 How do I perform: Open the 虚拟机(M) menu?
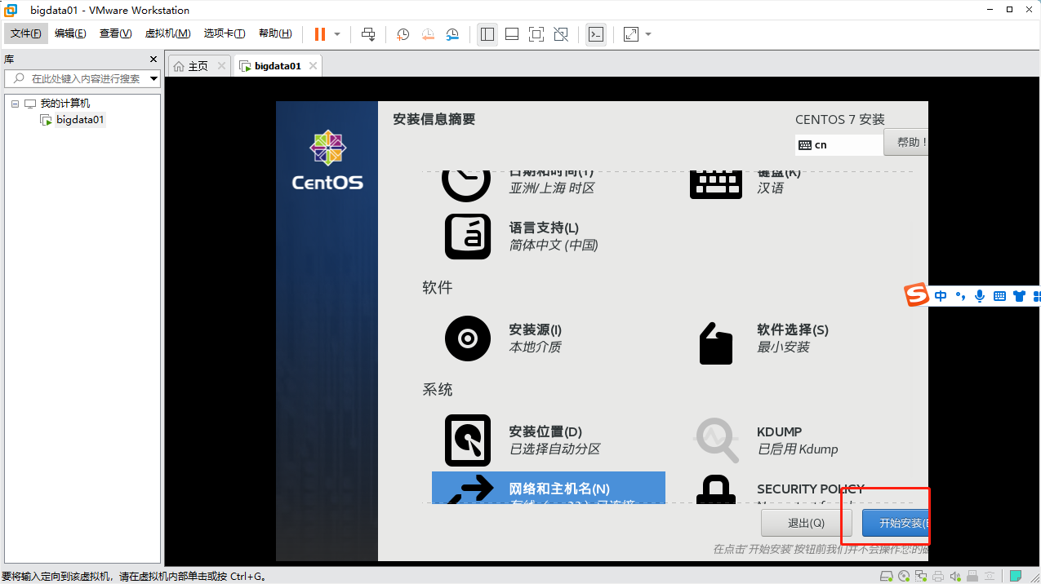pyautogui.click(x=167, y=33)
